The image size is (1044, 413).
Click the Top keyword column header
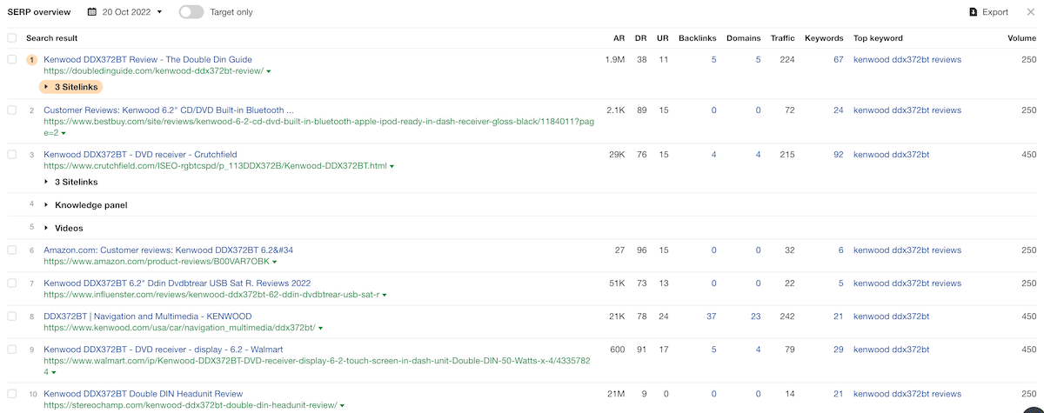click(878, 38)
